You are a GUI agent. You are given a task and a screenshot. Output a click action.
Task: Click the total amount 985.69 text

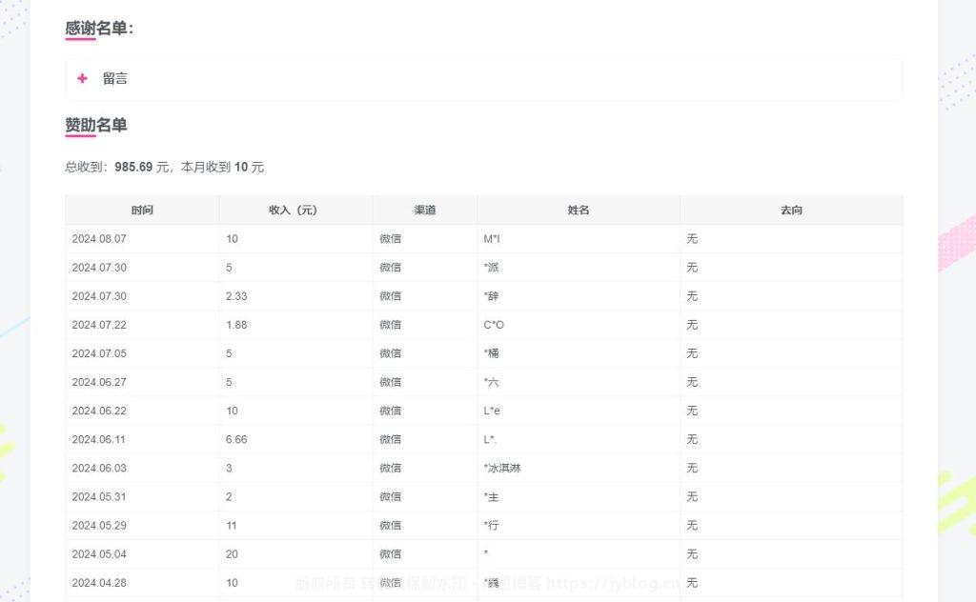133,167
